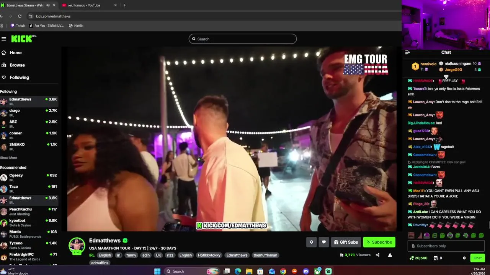Open ABZ channel in Following list

coord(29,124)
